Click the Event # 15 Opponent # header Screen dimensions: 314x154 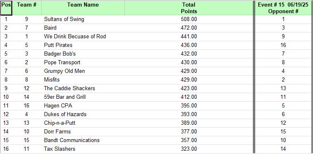coord(283,8)
